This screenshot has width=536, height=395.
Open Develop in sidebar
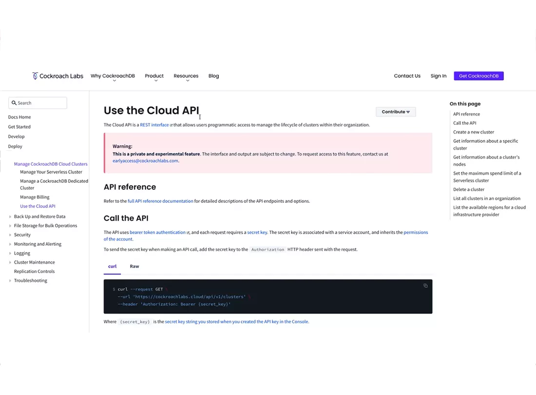click(17, 137)
